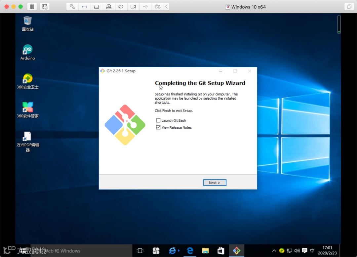
Task: Pause the virtual machine from the toolbar
Action: [32, 7]
